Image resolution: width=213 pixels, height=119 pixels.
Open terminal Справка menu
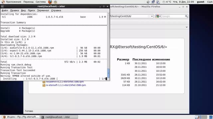pos(56,10)
